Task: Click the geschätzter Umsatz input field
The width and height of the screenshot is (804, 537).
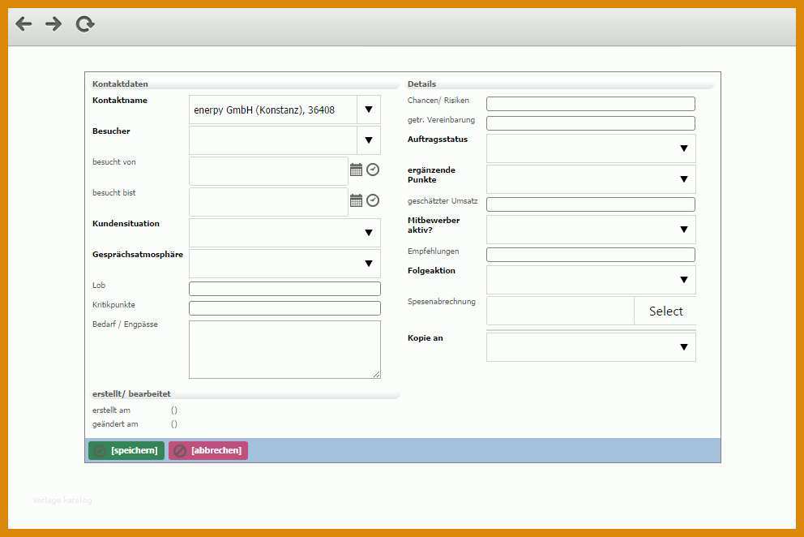Action: pyautogui.click(x=591, y=204)
